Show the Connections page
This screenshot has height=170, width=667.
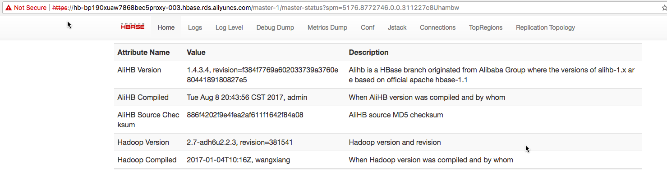coord(437,27)
